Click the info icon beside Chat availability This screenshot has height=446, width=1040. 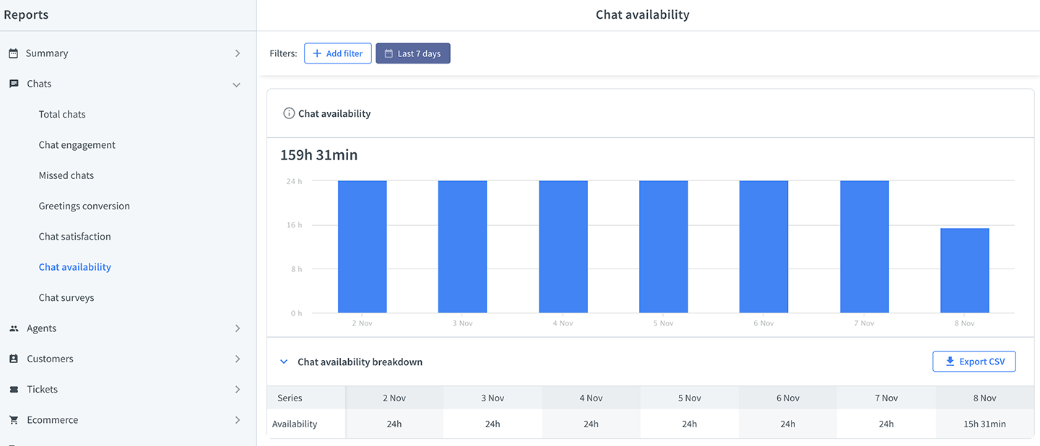289,113
